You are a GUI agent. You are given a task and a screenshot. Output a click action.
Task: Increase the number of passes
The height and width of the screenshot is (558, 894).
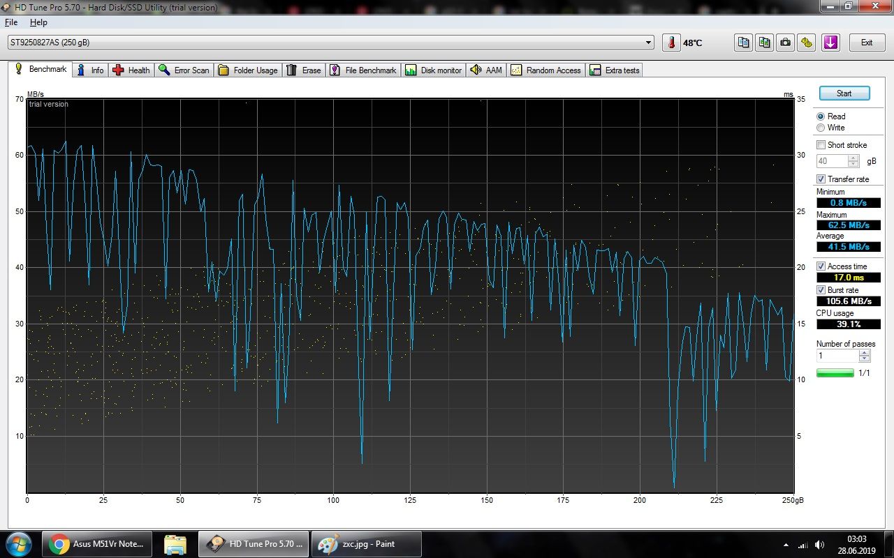(x=865, y=352)
